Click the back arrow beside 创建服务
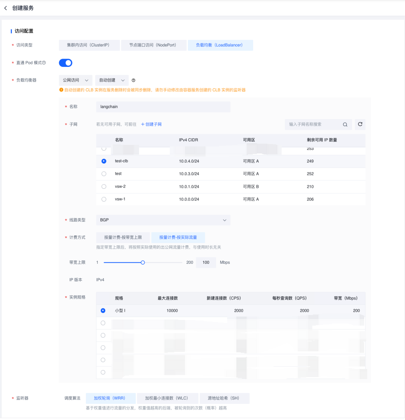Viewport: 405px width, 420px height. pos(6,8)
